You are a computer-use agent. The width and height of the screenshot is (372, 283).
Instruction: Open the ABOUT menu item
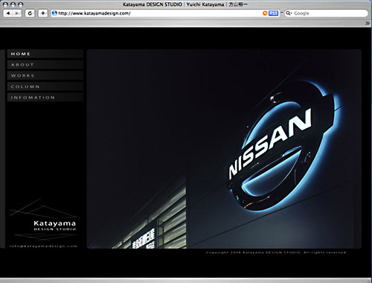click(45, 65)
